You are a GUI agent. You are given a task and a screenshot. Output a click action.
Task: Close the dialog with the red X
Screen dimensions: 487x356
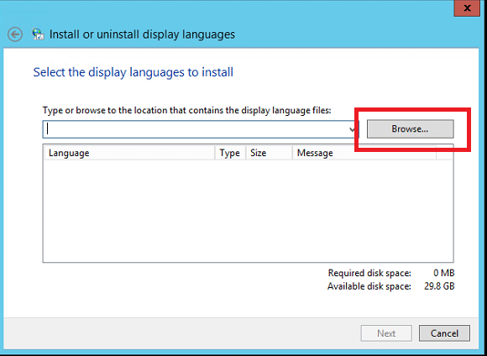467,8
